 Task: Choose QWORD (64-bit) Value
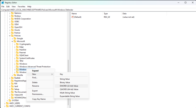71,89
